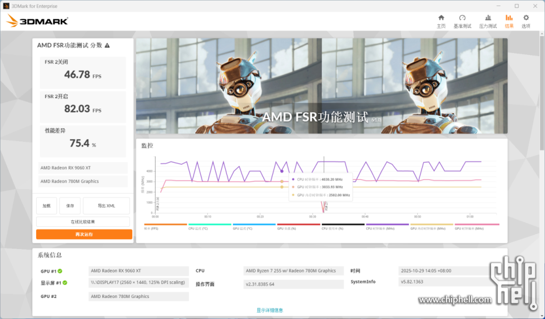Click the warning triangle beside the score title
The width and height of the screenshot is (545, 319).
click(x=107, y=45)
